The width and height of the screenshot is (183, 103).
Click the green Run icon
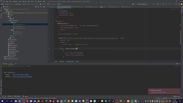[150, 4]
